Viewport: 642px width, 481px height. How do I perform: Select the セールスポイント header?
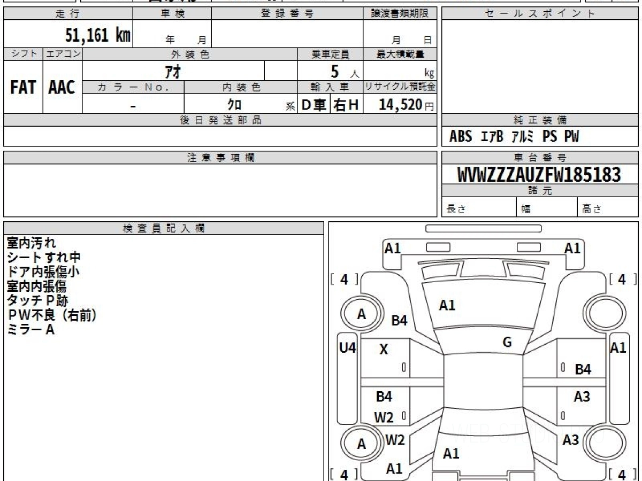(540, 13)
